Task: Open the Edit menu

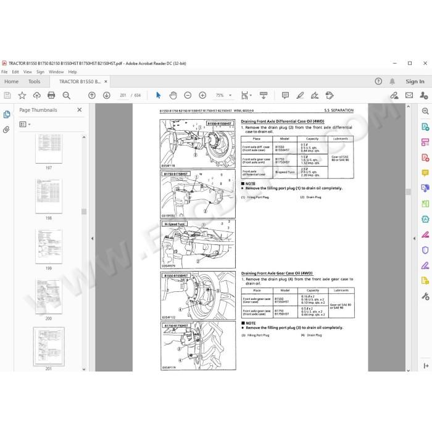Action: (x=15, y=72)
